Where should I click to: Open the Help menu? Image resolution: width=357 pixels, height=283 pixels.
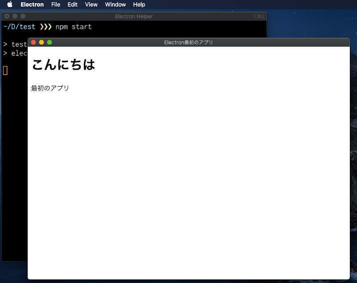pyautogui.click(x=139, y=4)
